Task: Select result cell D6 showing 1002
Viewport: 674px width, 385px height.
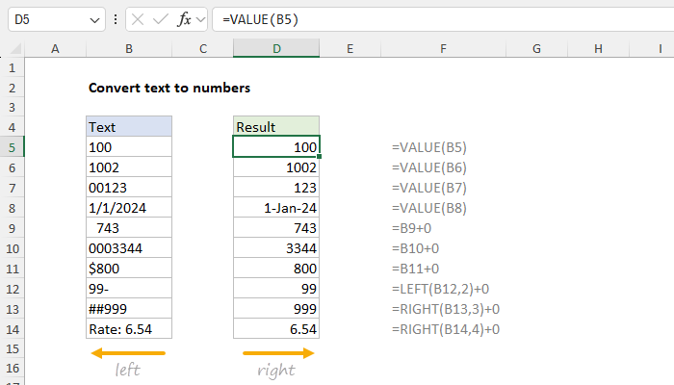Action: click(x=276, y=167)
